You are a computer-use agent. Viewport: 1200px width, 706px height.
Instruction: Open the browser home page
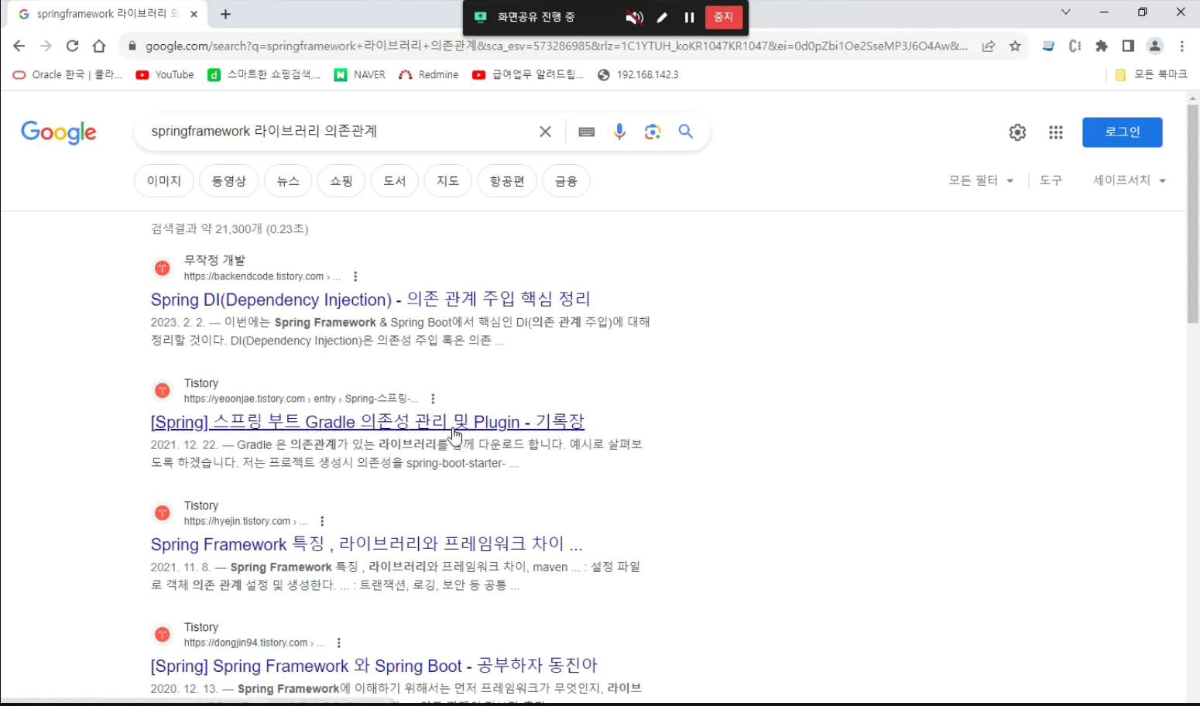pyautogui.click(x=99, y=46)
